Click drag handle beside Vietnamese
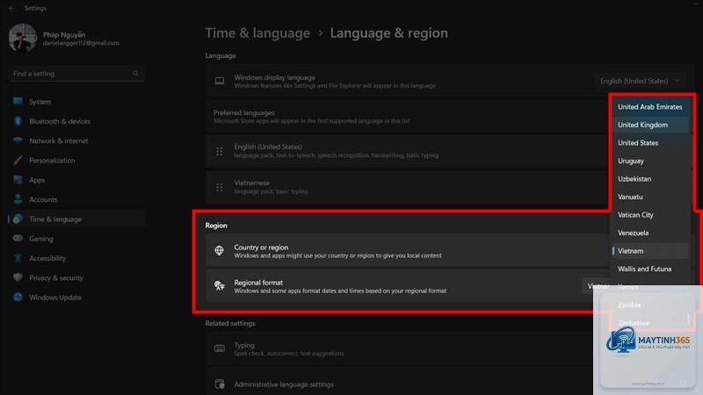Screen dimensions: 703x395 pos(219,187)
